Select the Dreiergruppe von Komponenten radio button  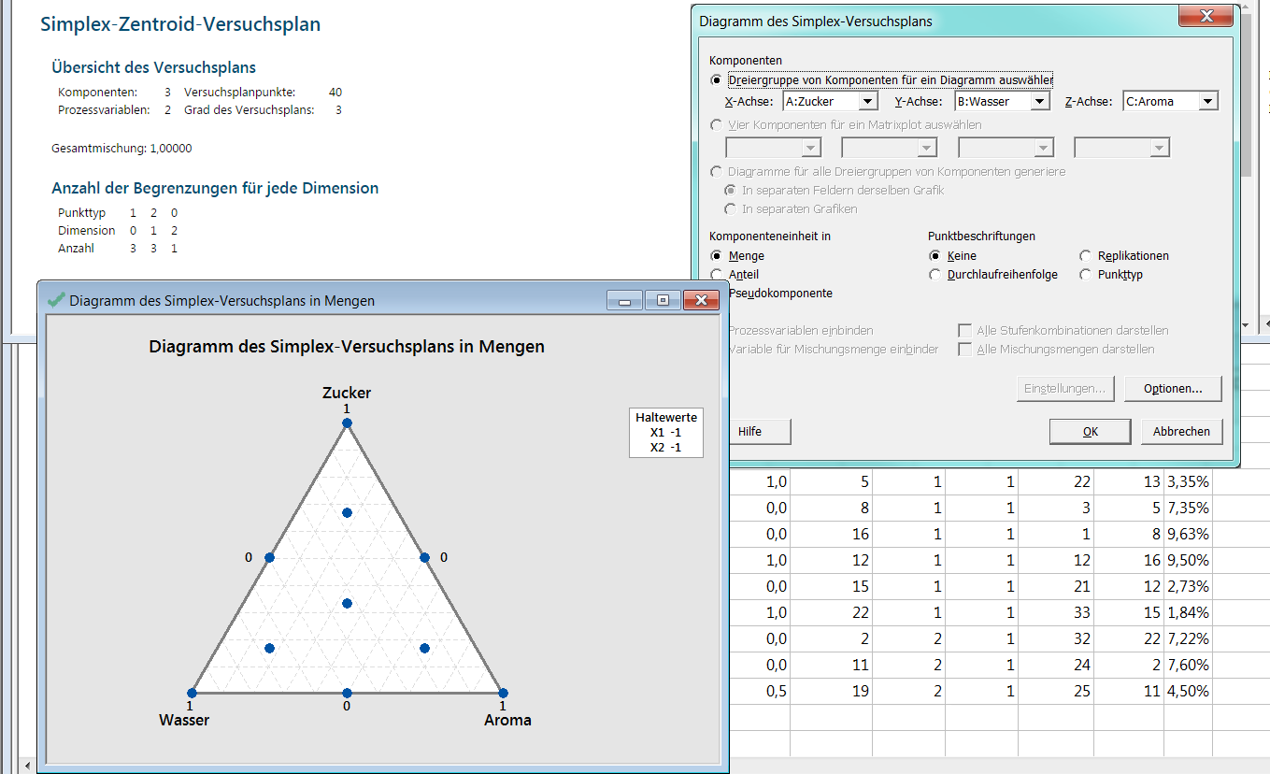pos(717,80)
